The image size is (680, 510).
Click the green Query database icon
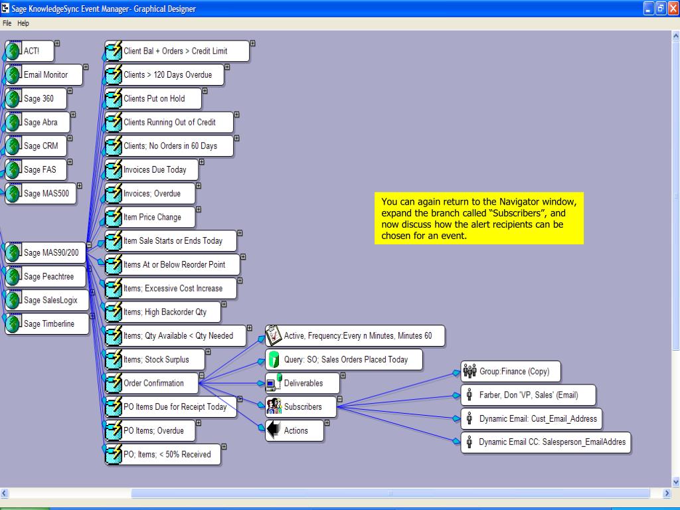coord(274,359)
